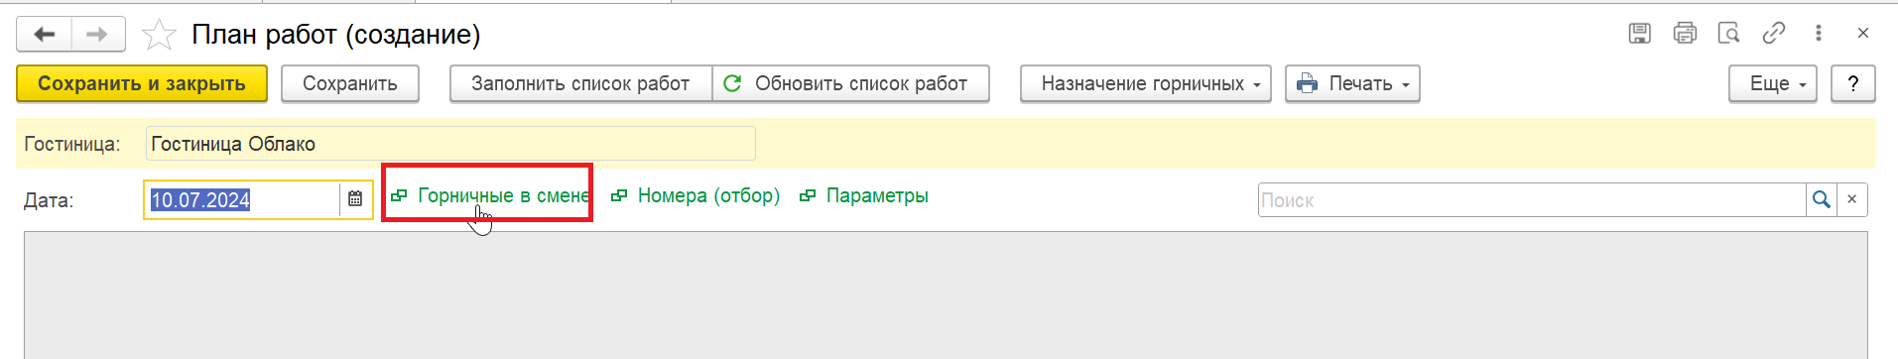Click the printer icon top right
The width and height of the screenshot is (1898, 359).
pos(1685,34)
